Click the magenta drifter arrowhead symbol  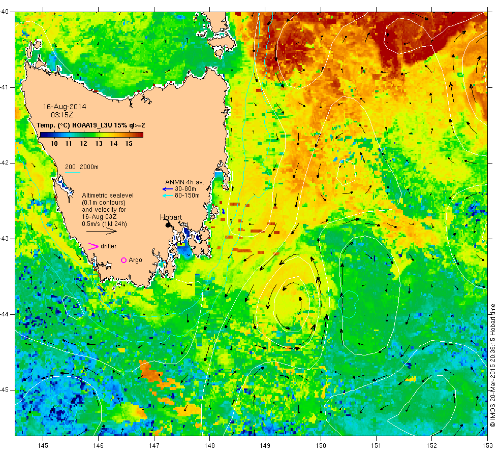pyautogui.click(x=93, y=246)
